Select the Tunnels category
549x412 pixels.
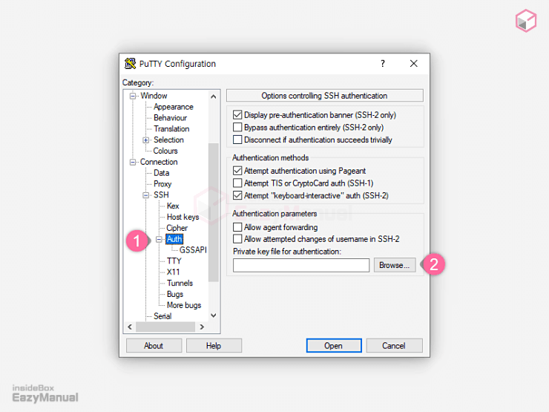coord(180,283)
